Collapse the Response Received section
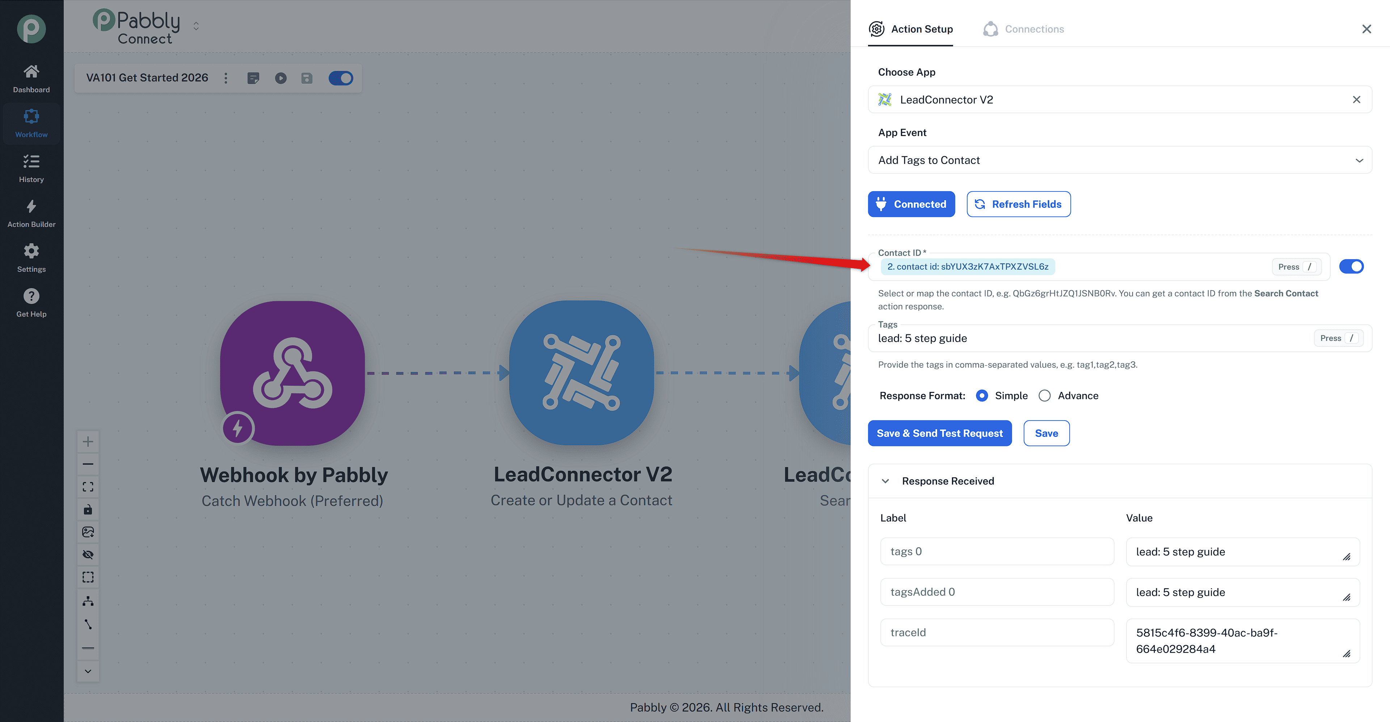Image resolution: width=1390 pixels, height=722 pixels. pos(885,481)
